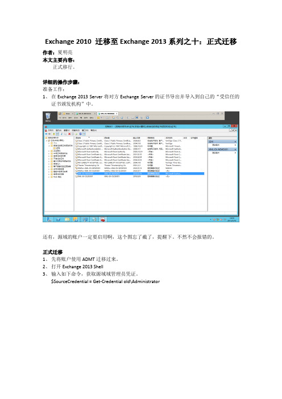Screen dimensions: 282x399
Task: Open 更多操作 under the 证书 actions section
Action: (222, 145)
